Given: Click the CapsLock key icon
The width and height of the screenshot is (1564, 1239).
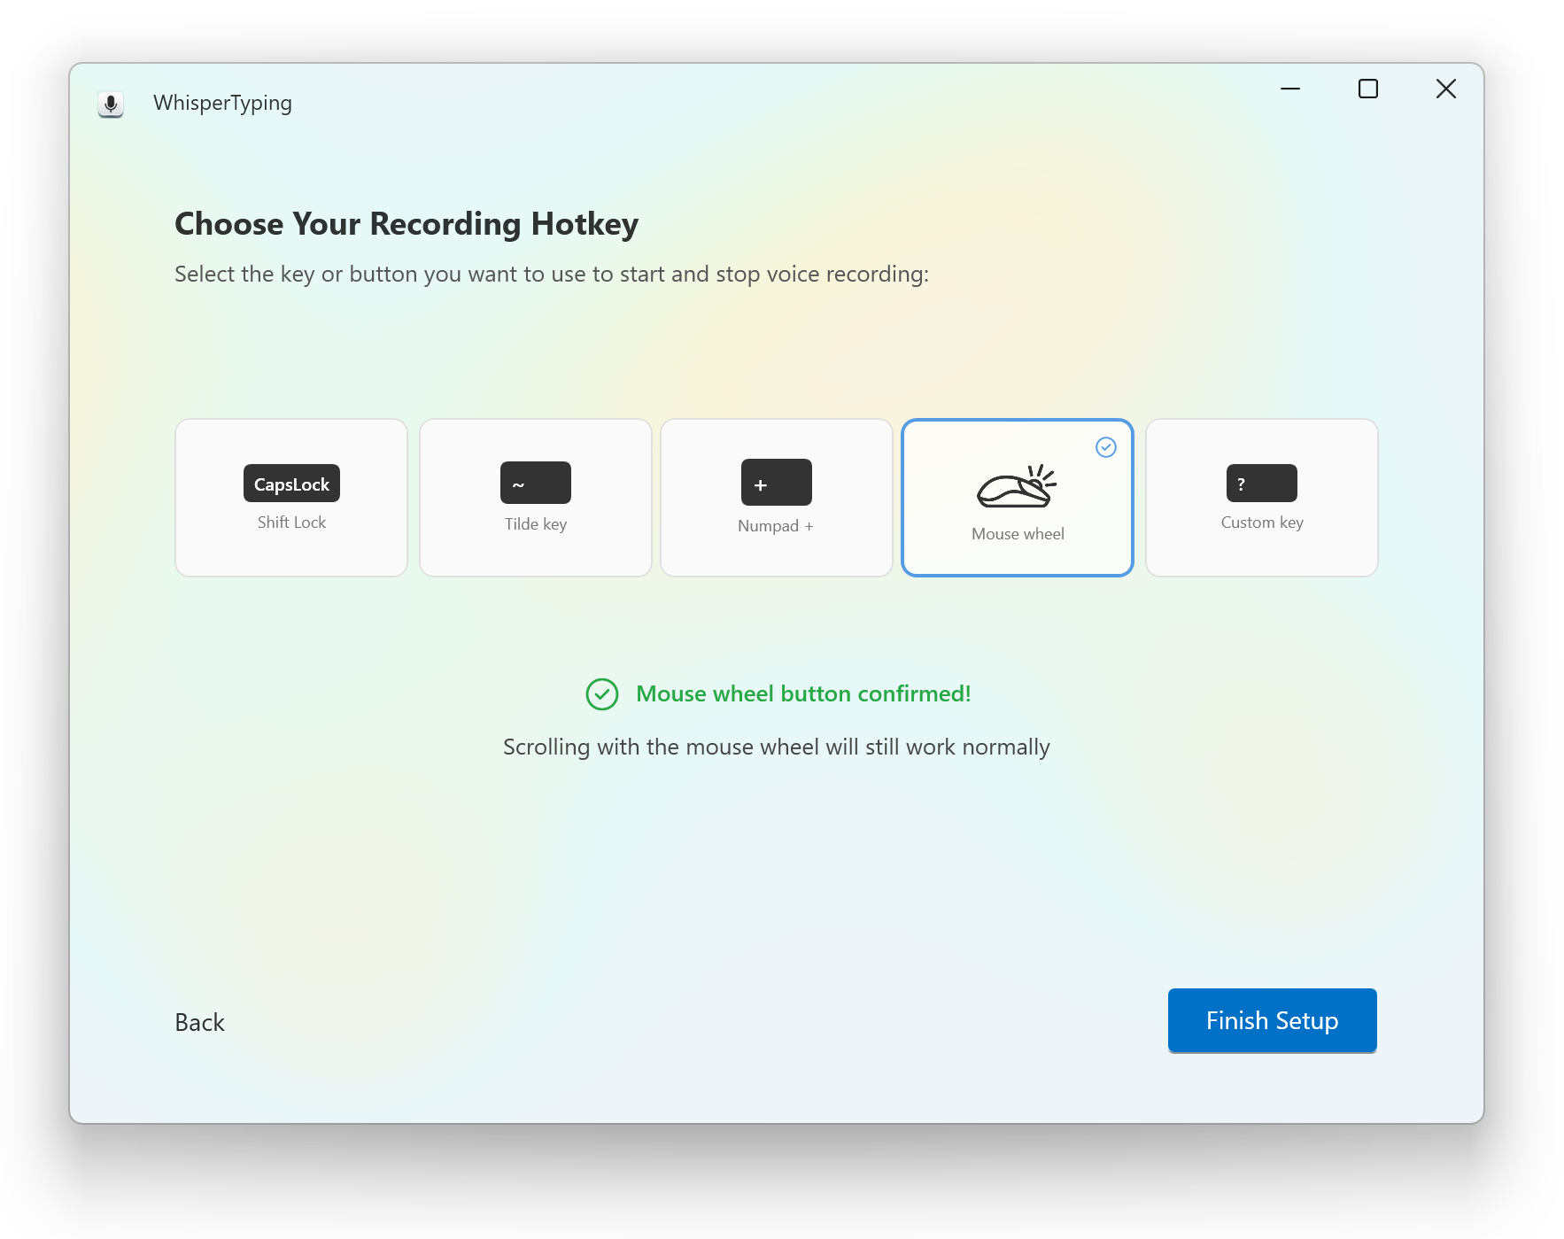Looking at the screenshot, I should click(290, 484).
